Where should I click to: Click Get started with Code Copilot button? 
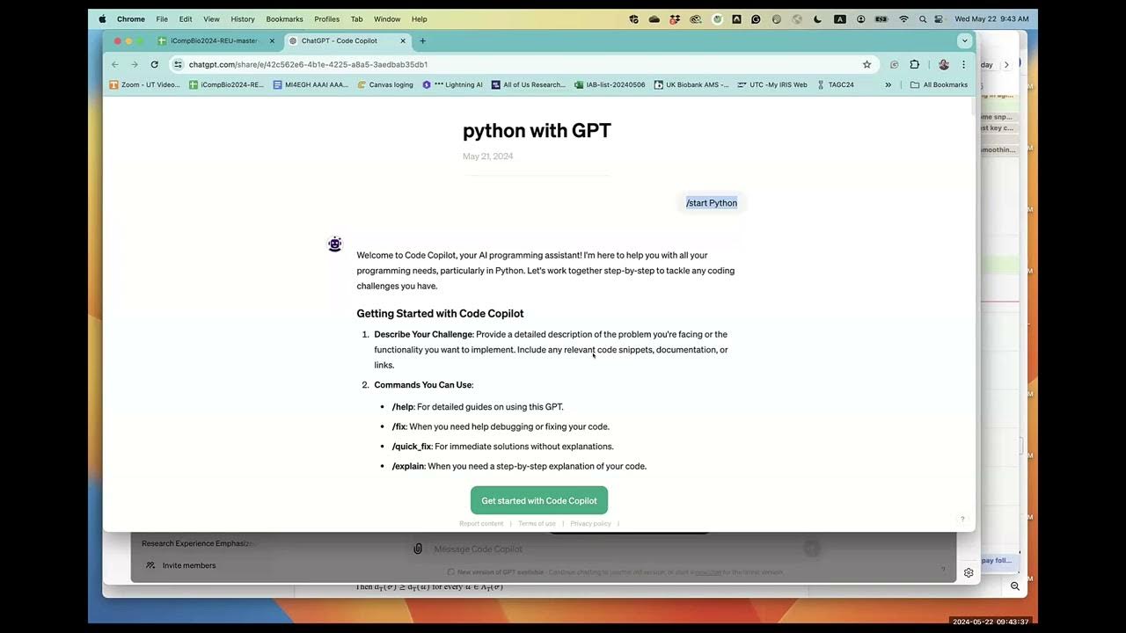[538, 500]
